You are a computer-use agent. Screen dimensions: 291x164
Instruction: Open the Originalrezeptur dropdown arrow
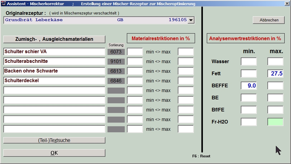[191, 20]
